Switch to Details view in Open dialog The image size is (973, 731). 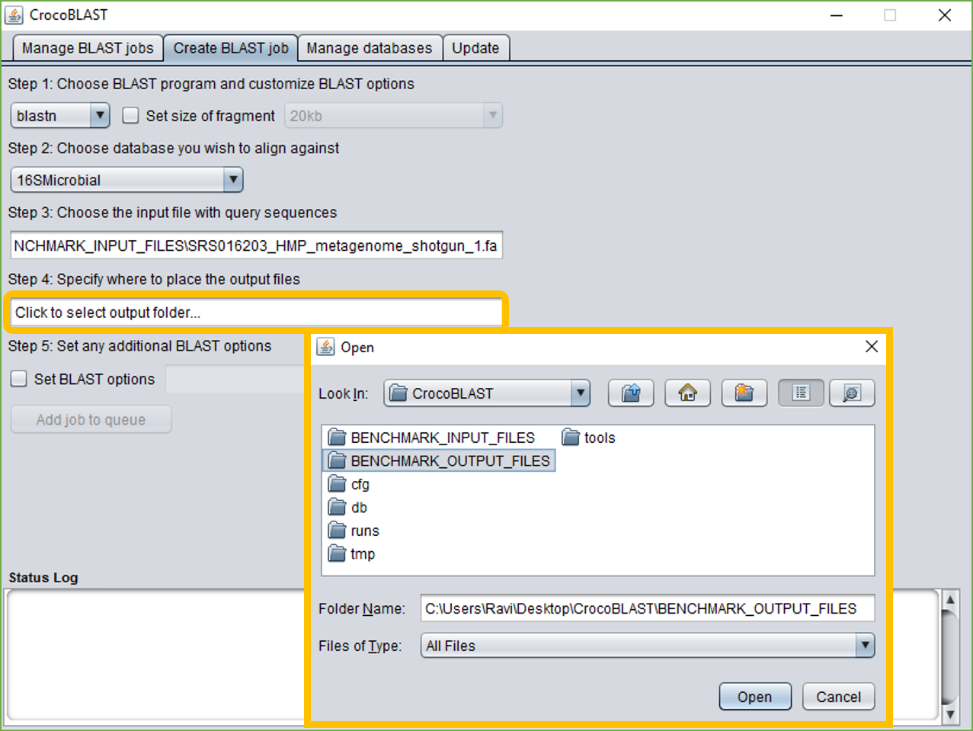tap(852, 393)
